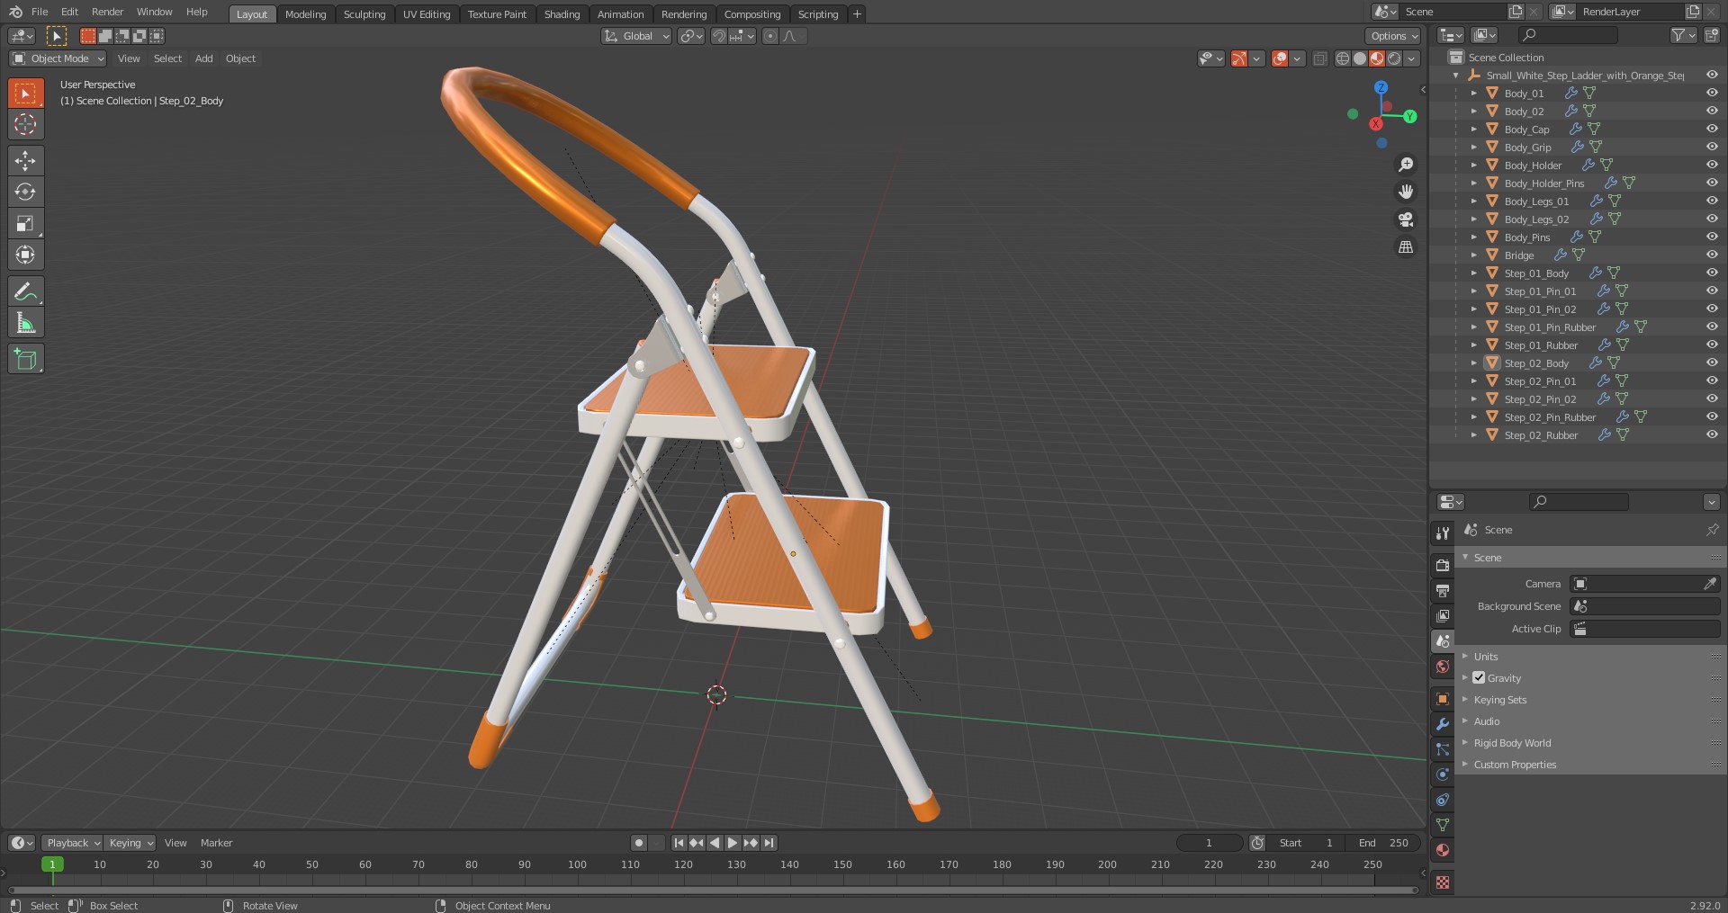Hide Step_01_Body with its eye icon
Viewport: 1728px width, 913px height.
(x=1712, y=273)
